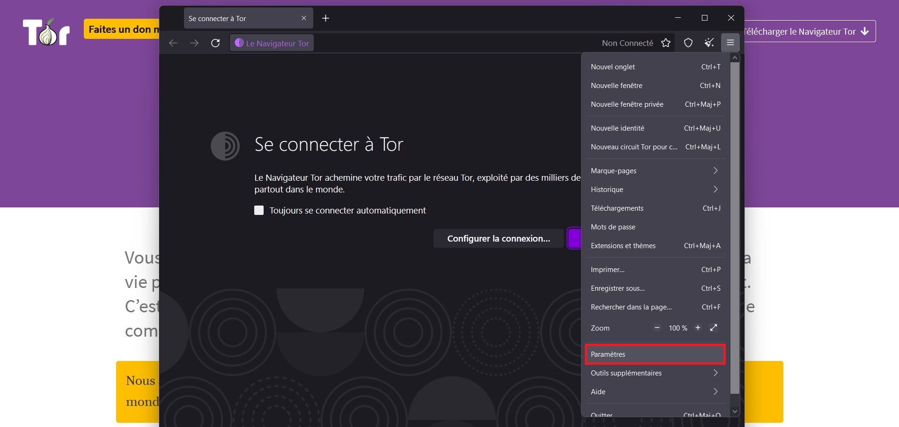
Task: Open the shield security level icon
Action: pyautogui.click(x=688, y=43)
